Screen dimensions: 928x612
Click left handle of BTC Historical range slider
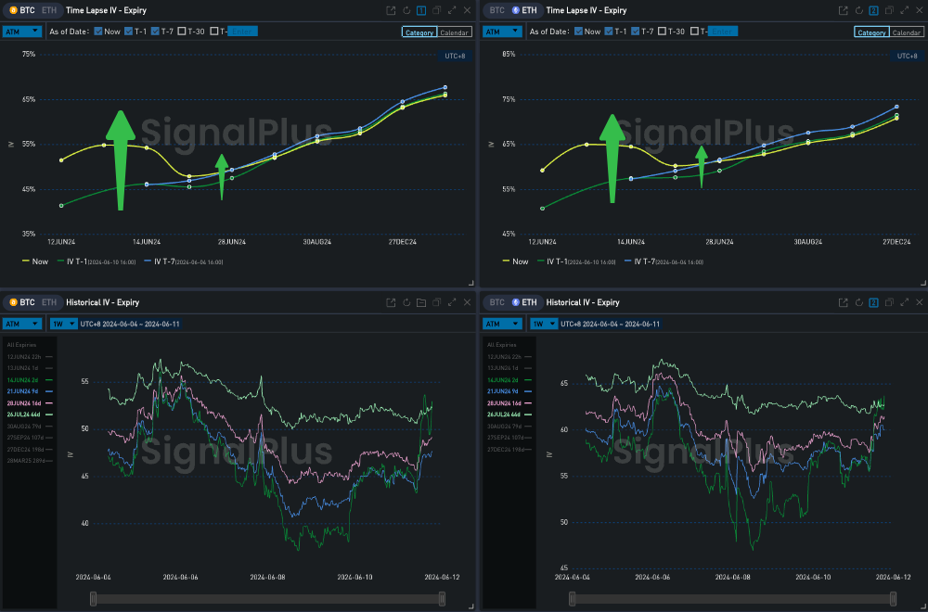(x=93, y=599)
